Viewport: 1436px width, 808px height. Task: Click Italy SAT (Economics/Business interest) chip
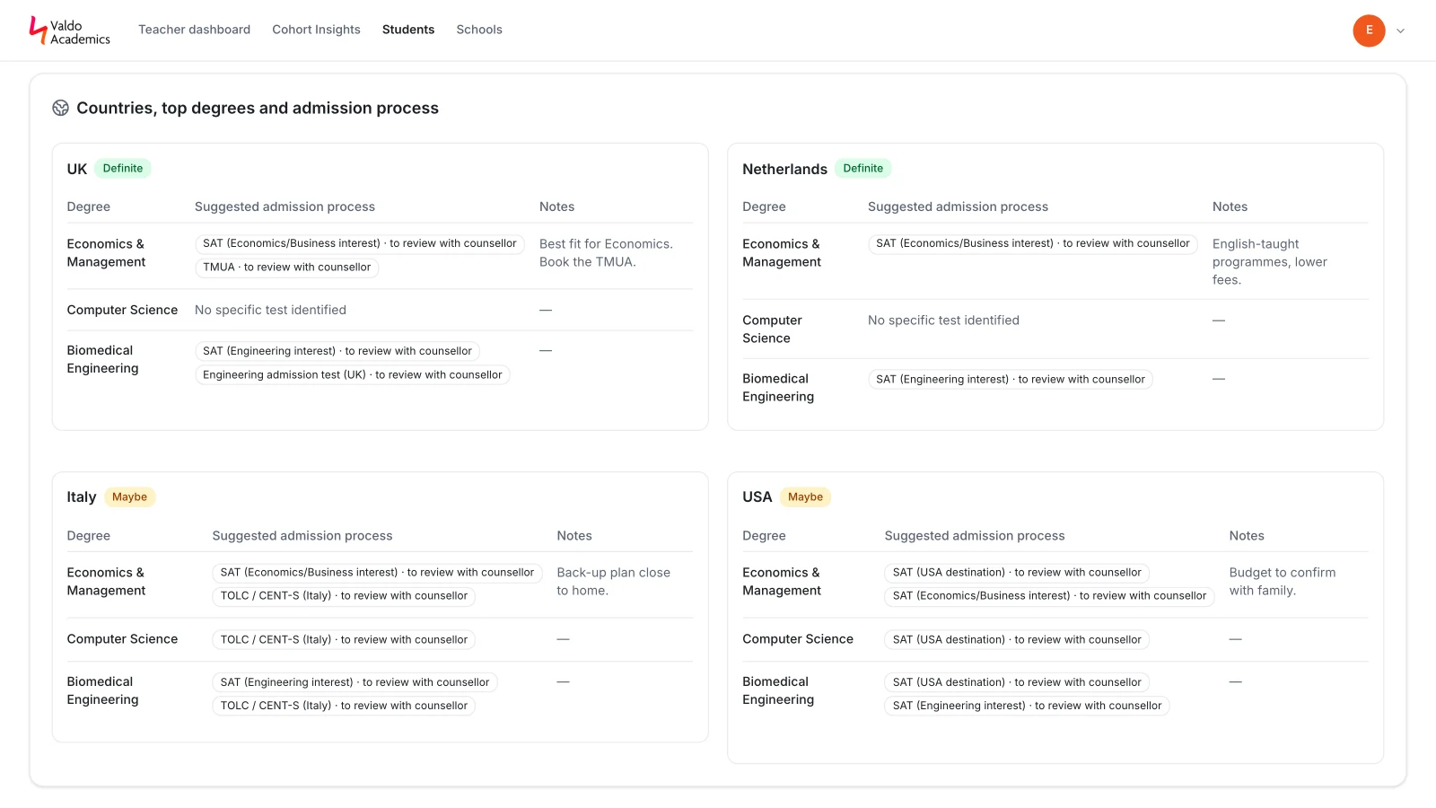pyautogui.click(x=377, y=573)
